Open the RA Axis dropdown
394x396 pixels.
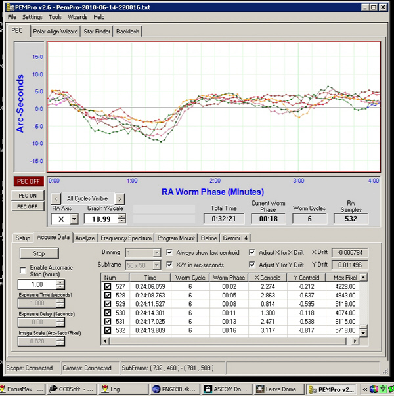point(74,219)
